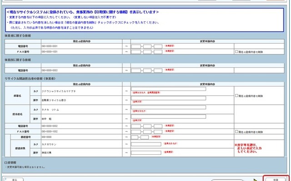The image size is (291, 181).
Task: Select the current value カナガワケン
Action: click(x=49, y=144)
